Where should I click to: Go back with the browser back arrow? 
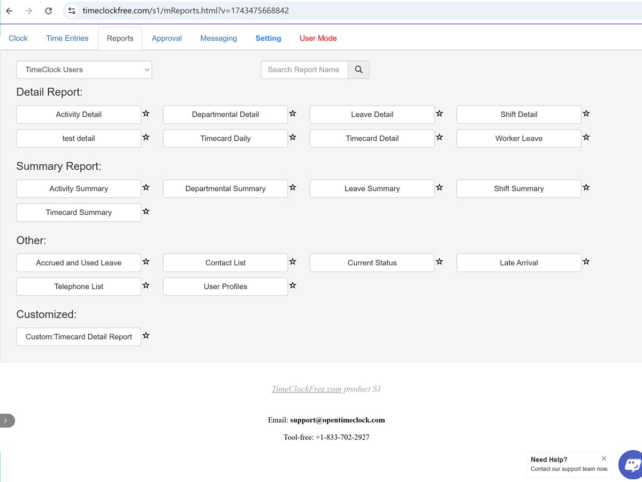click(10, 11)
